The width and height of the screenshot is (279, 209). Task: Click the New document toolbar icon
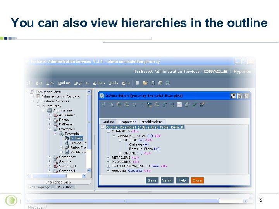coord(137,83)
